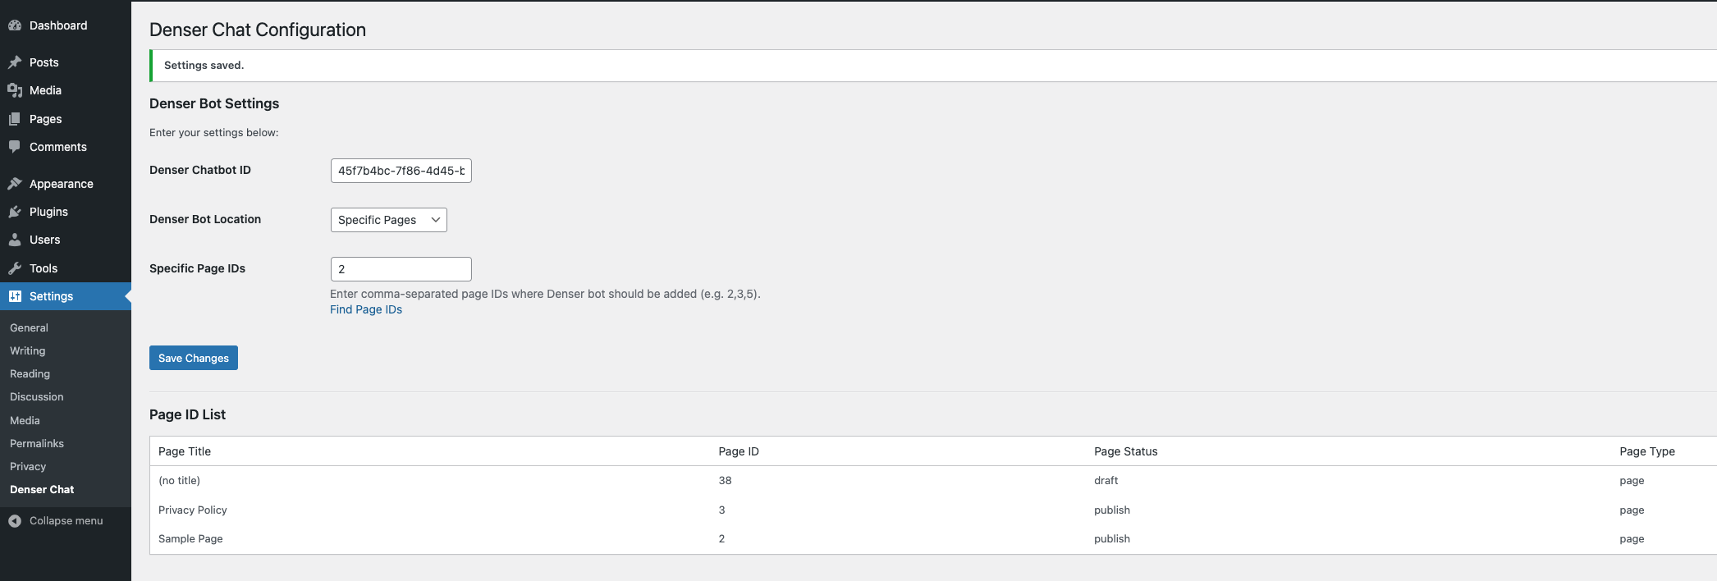Select the Comments menu label
The image size is (1717, 581).
click(x=58, y=147)
